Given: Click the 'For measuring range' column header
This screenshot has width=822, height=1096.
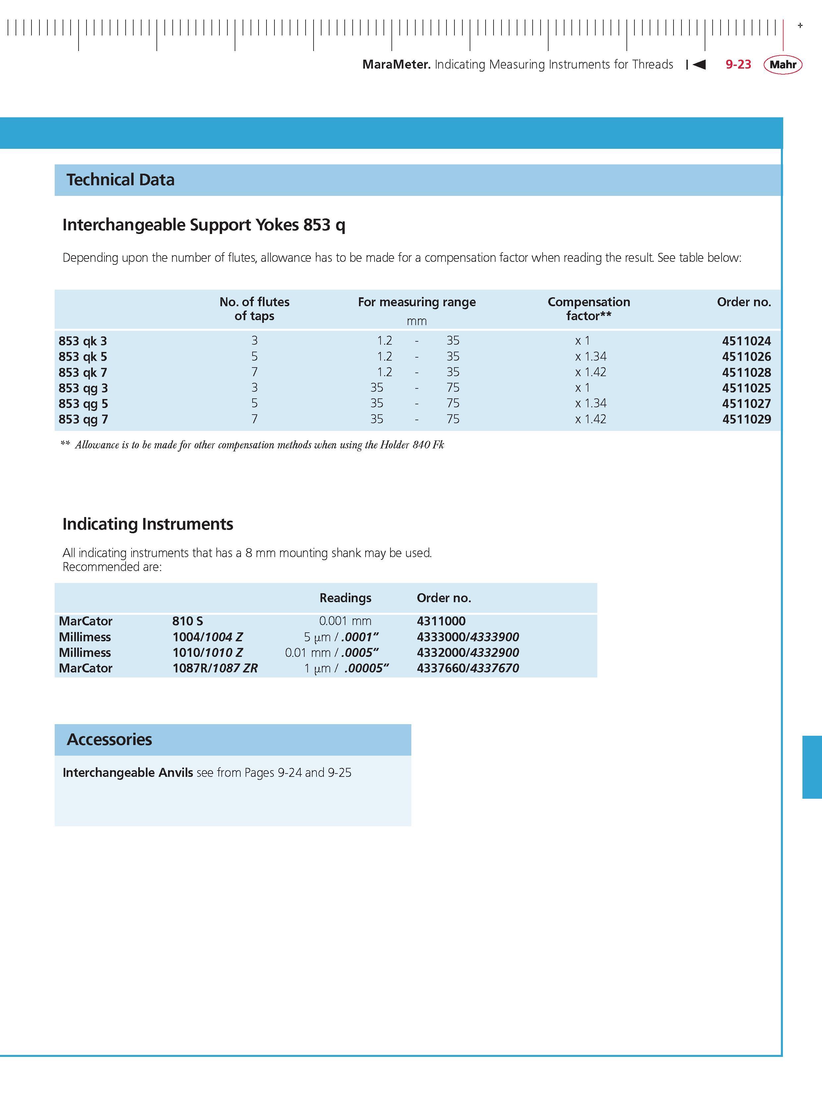Looking at the screenshot, I should point(417,302).
